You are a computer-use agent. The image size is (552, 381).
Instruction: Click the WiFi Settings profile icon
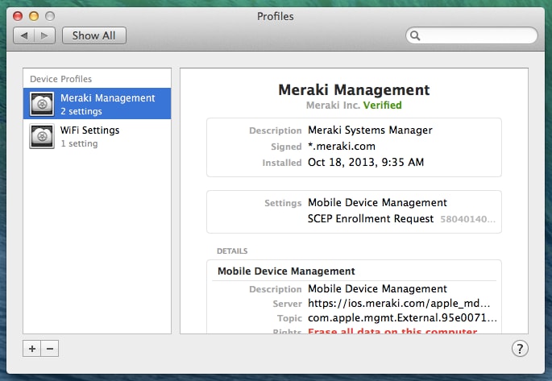tap(42, 136)
